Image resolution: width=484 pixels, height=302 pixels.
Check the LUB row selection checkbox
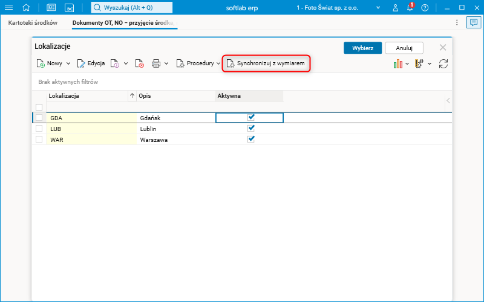pos(39,129)
